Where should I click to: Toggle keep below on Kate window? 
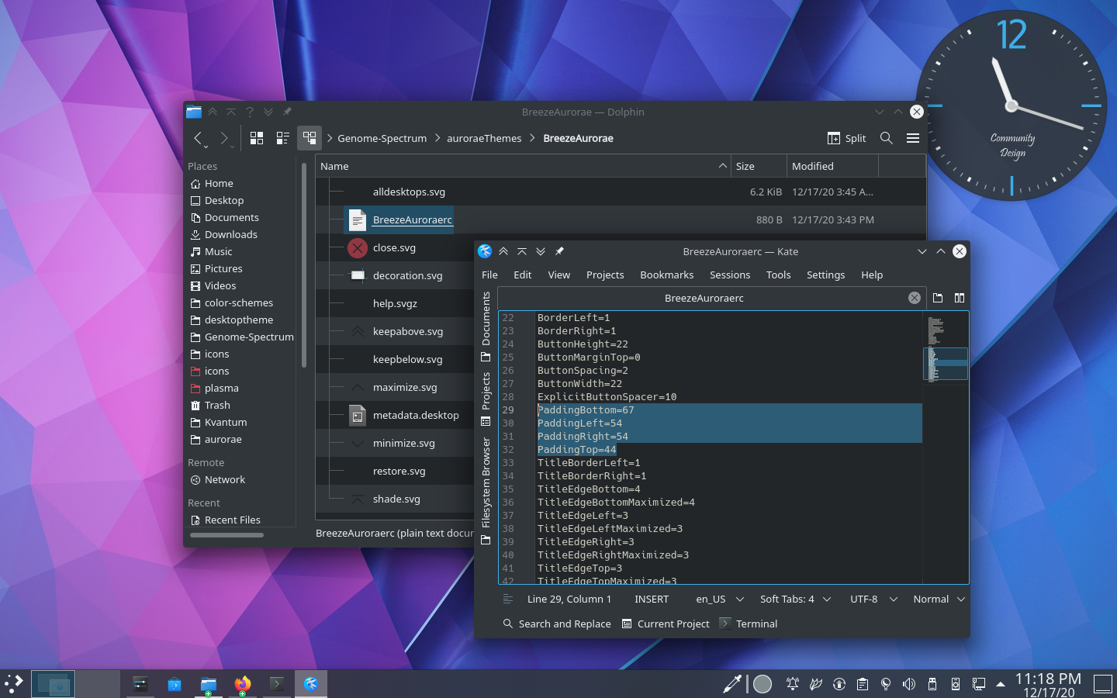(x=541, y=251)
